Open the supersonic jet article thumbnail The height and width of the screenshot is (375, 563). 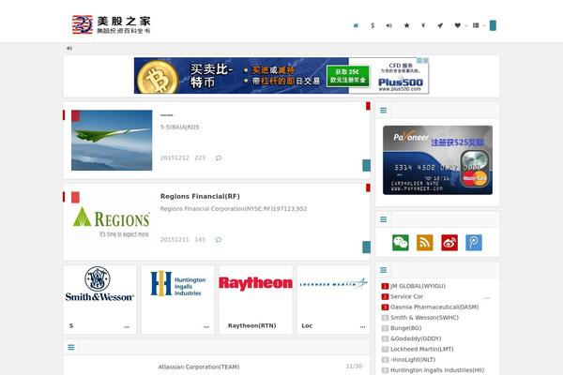pos(112,141)
